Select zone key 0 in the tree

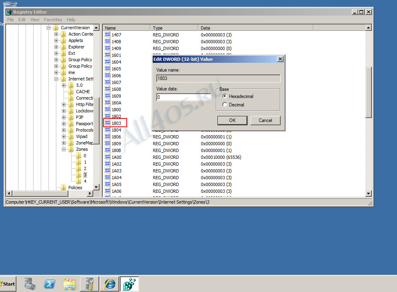(85, 156)
